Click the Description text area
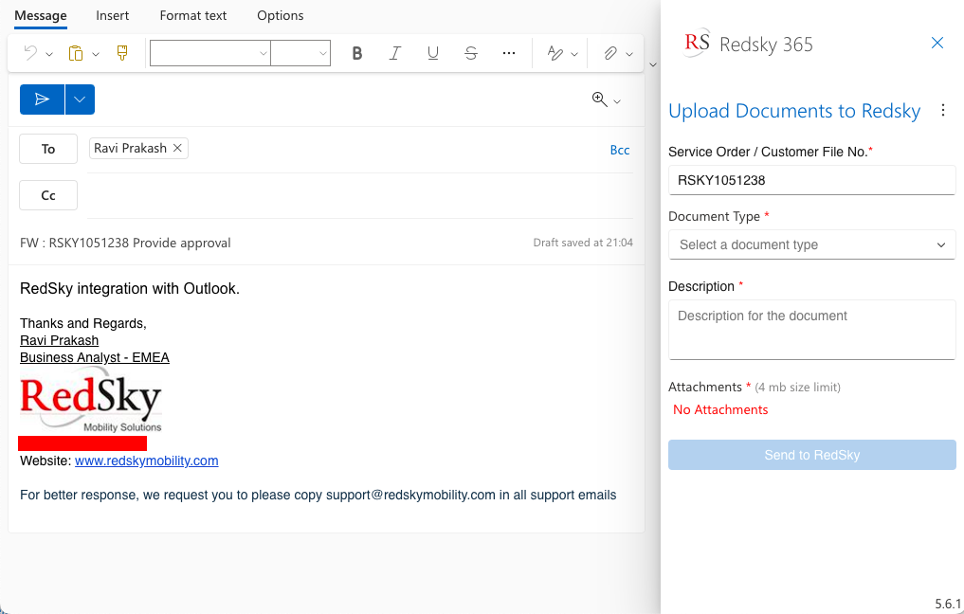The image size is (964, 614). coord(812,330)
